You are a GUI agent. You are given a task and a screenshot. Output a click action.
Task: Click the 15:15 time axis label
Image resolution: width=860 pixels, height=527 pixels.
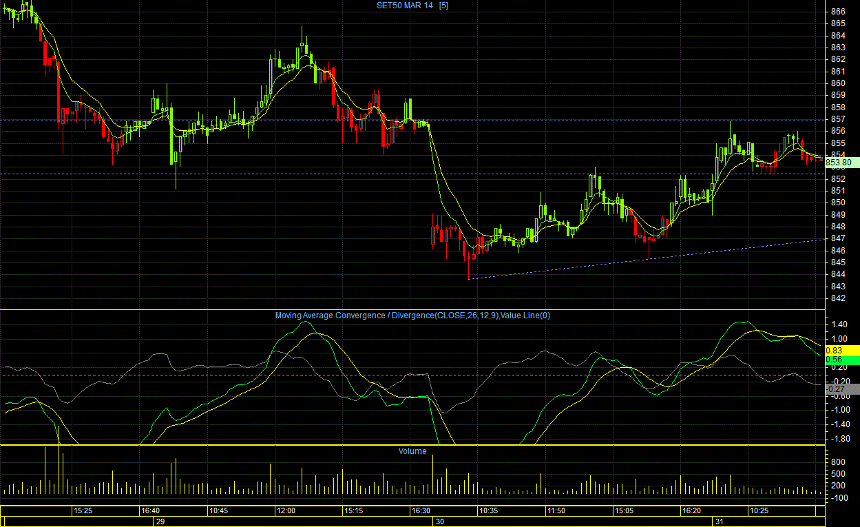(x=353, y=510)
